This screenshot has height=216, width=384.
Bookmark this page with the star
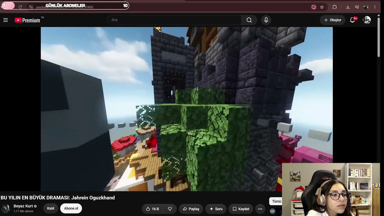click(322, 7)
